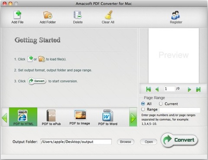Click the Browse button
Image resolution: width=208 pixels, height=160 pixels.
click(x=126, y=142)
